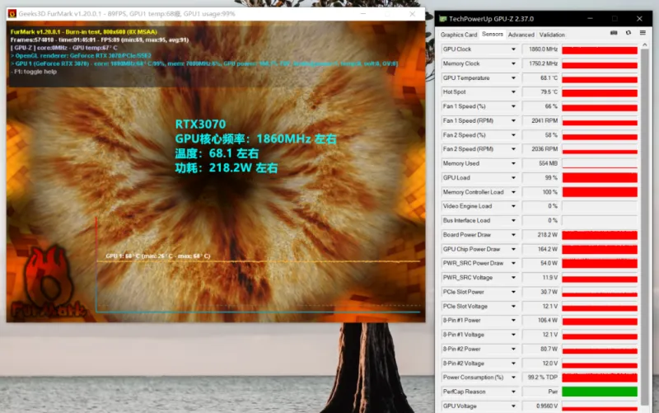This screenshot has width=659, height=413.
Task: Select the Sensors tab
Action: [492, 34]
